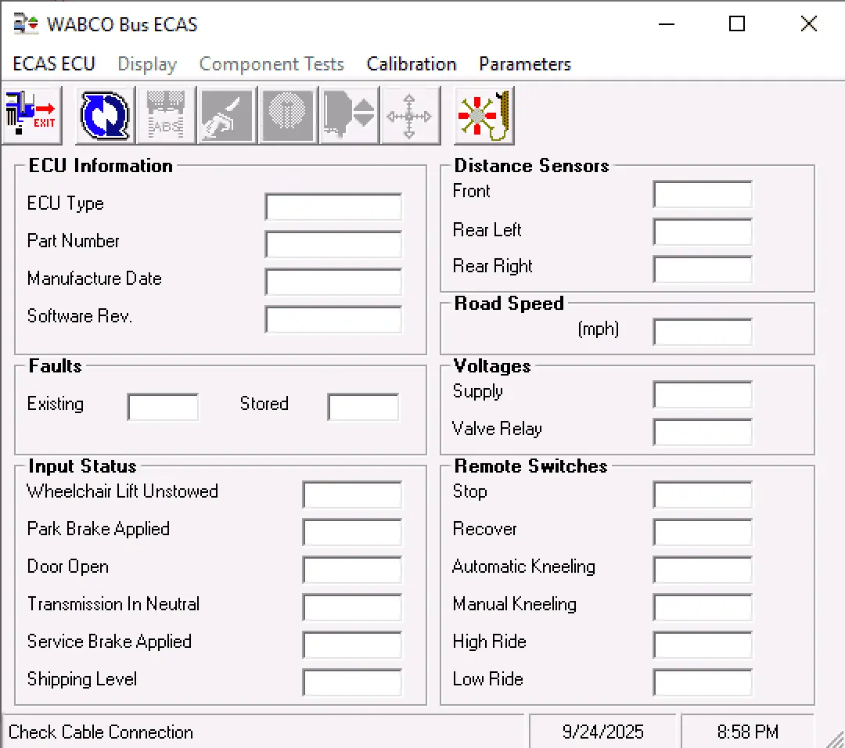The width and height of the screenshot is (845, 748).
Task: Click the ECU Type field
Action: 333,207
